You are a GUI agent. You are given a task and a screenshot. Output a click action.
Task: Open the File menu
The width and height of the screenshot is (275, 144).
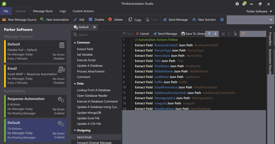click(x=6, y=11)
